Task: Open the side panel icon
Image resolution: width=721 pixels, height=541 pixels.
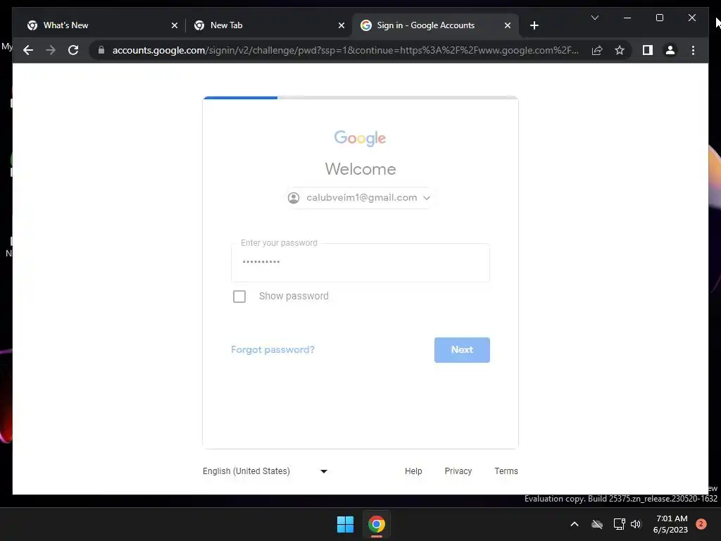Action: 648,50
